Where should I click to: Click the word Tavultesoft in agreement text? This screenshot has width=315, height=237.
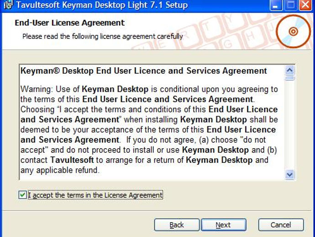point(72,160)
